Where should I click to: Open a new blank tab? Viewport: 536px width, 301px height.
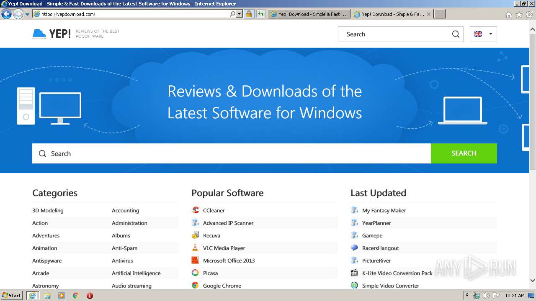click(x=439, y=14)
